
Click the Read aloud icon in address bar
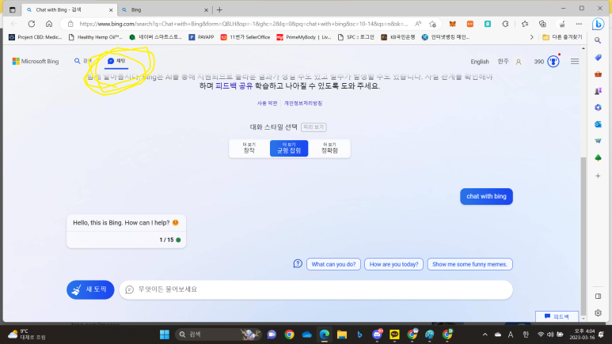coord(418,24)
